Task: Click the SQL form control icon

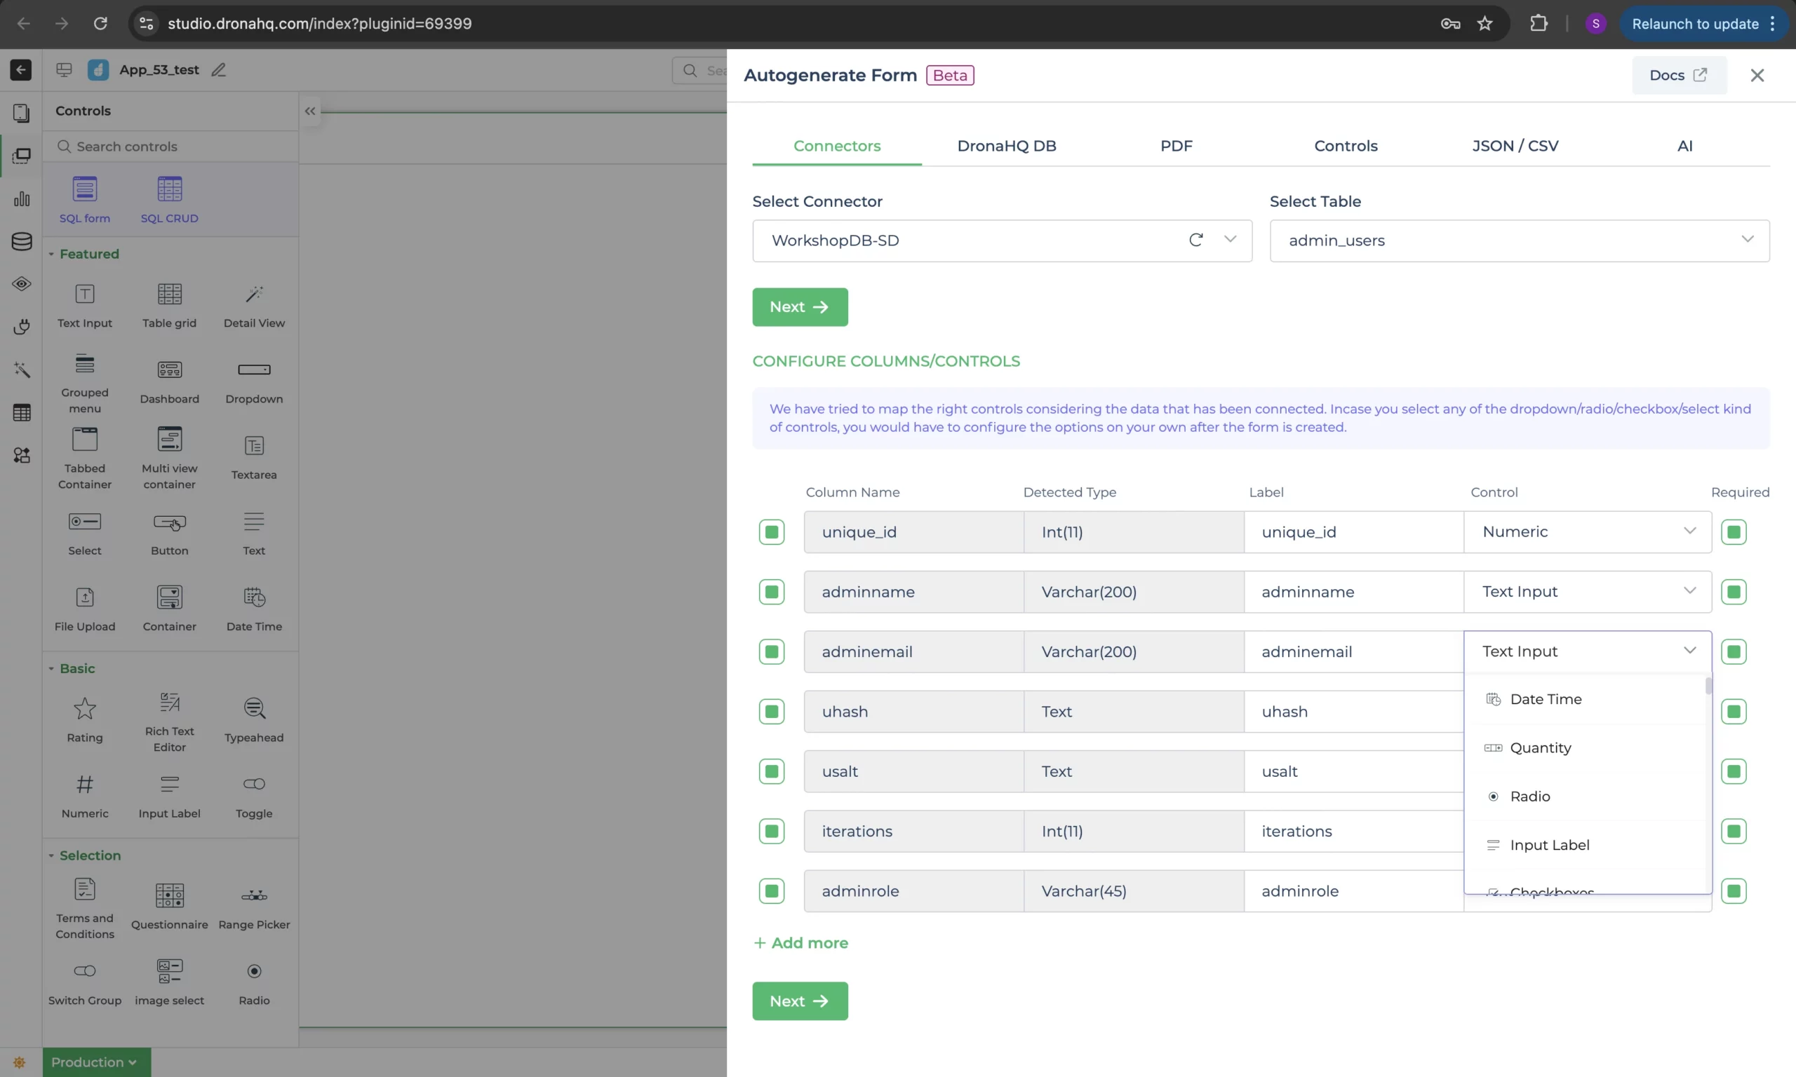Action: click(x=84, y=189)
